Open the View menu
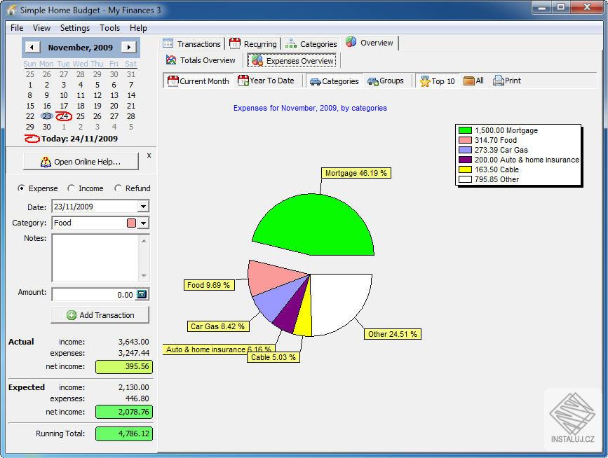 pos(41,28)
